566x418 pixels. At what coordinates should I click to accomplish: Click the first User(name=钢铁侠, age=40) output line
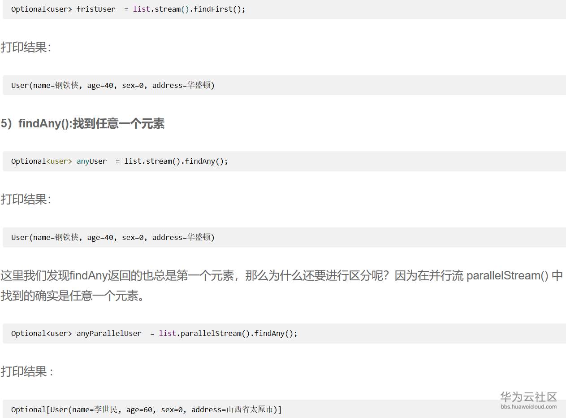point(113,85)
